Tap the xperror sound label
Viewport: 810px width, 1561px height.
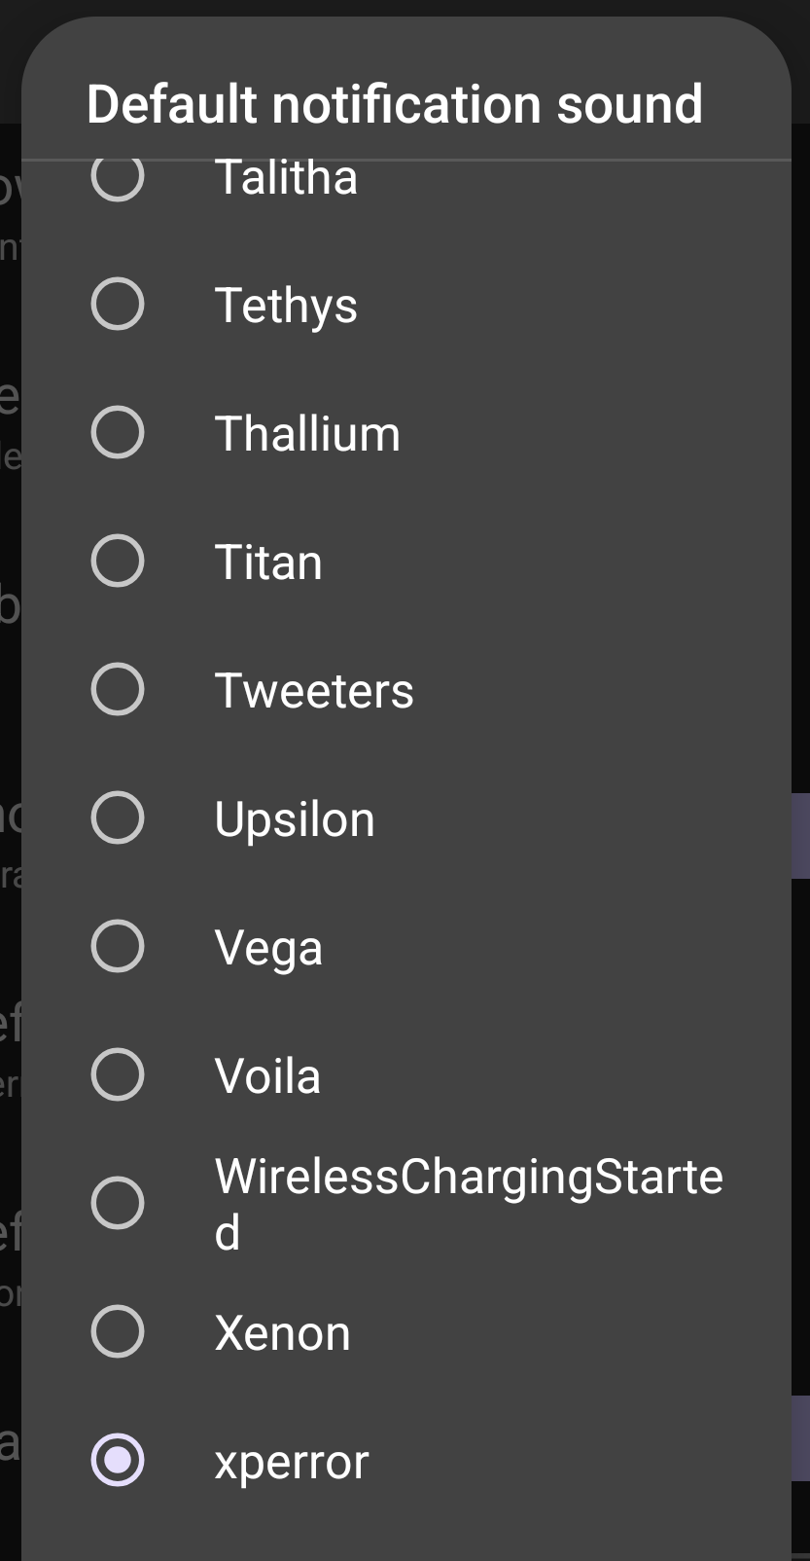[292, 1462]
